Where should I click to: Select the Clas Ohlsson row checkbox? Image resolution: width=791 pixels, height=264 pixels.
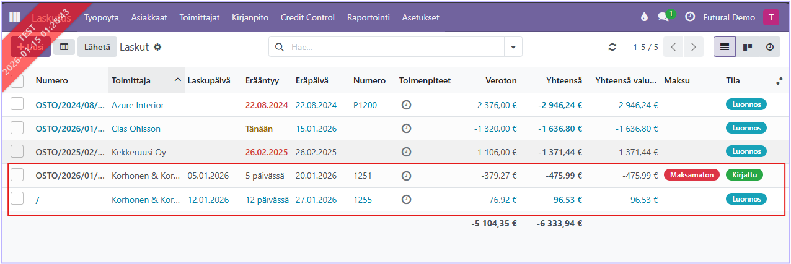coord(17,128)
